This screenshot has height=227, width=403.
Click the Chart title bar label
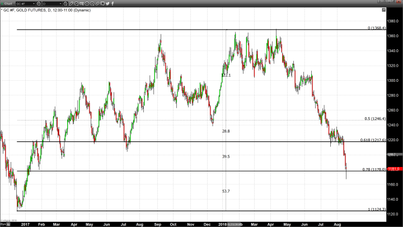point(8,3)
